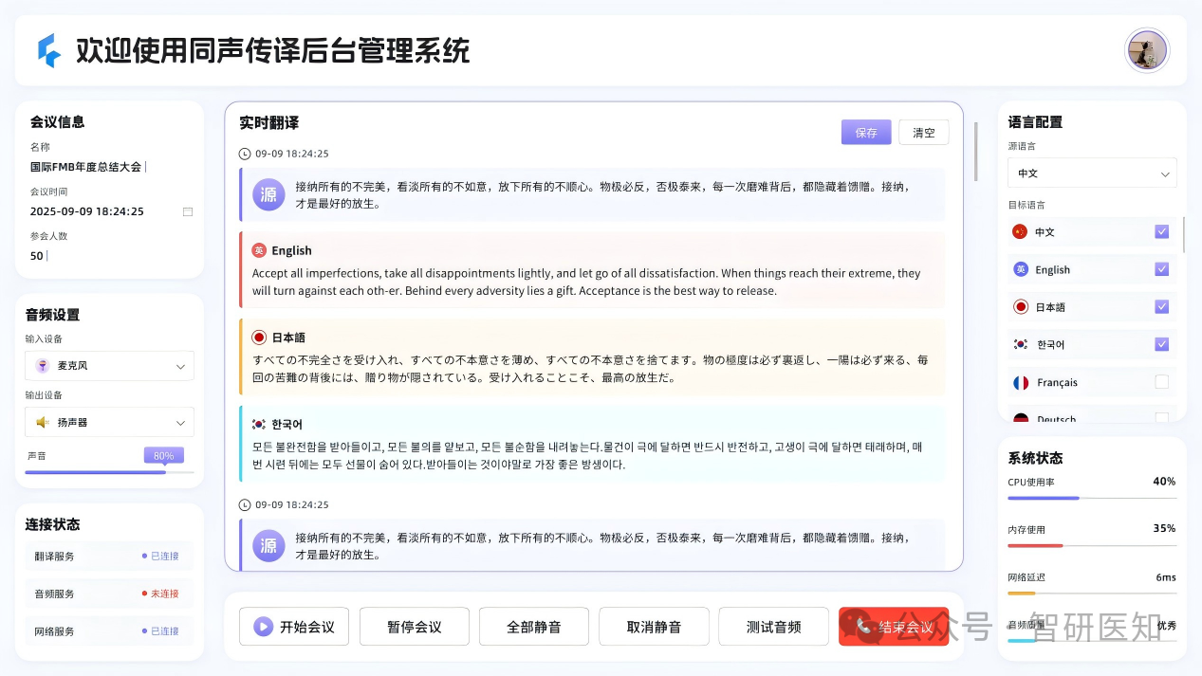The width and height of the screenshot is (1202, 676).
Task: Click the 保存 button
Action: coord(865,133)
